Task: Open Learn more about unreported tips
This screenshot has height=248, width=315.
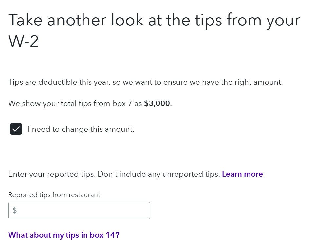Action: [242, 174]
